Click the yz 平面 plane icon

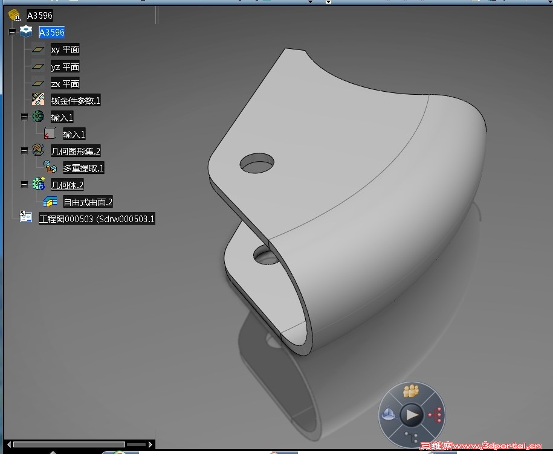coord(38,66)
